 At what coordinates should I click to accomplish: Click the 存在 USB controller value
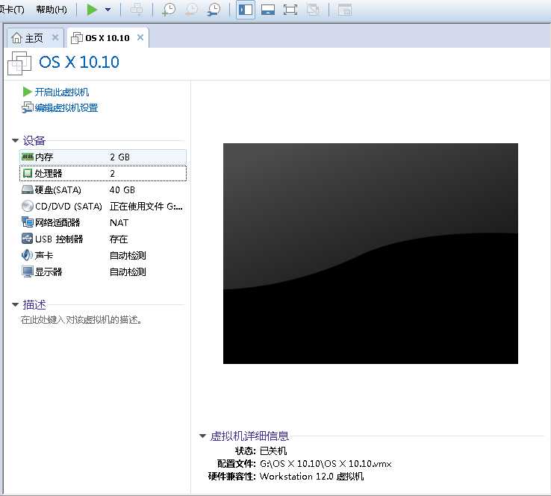tap(119, 239)
